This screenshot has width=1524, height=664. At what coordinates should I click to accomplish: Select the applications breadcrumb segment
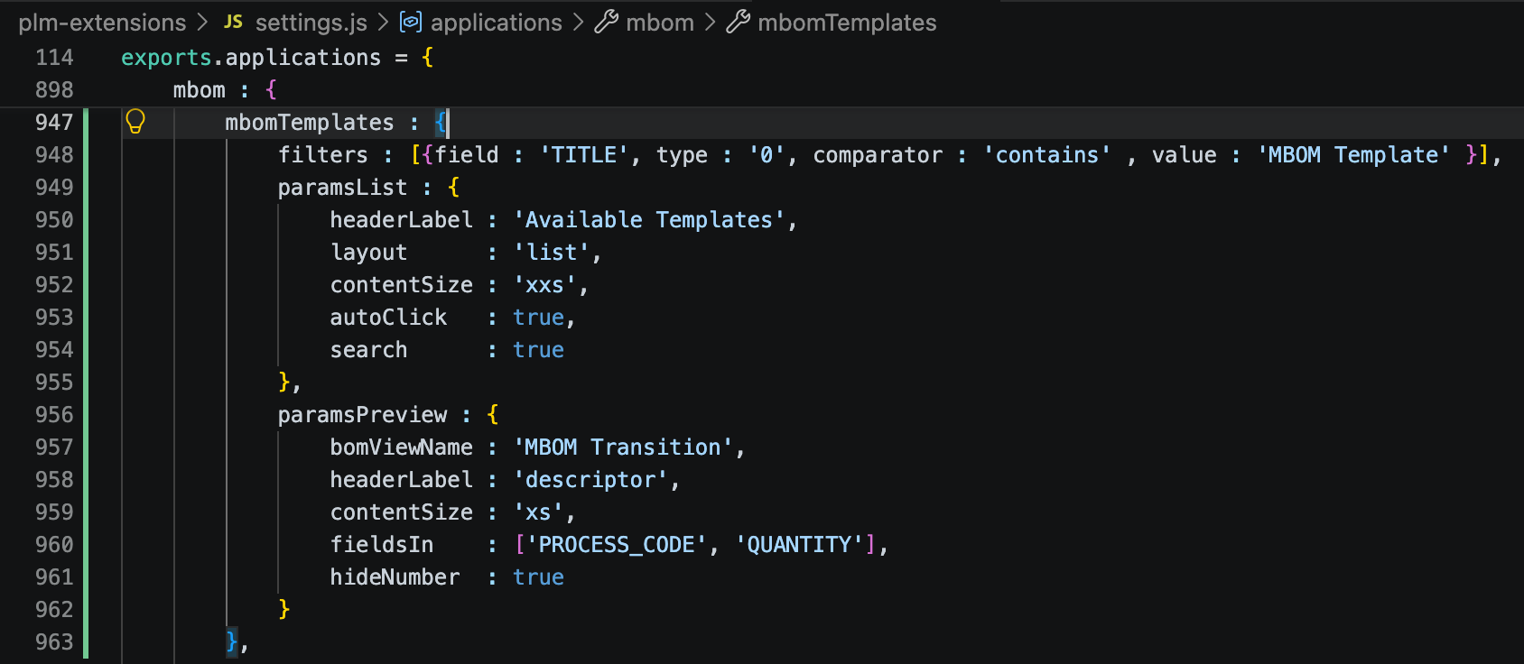coord(497,23)
